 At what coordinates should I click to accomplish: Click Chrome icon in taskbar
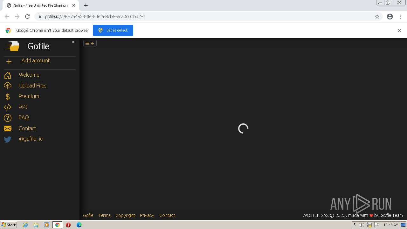[x=58, y=225]
